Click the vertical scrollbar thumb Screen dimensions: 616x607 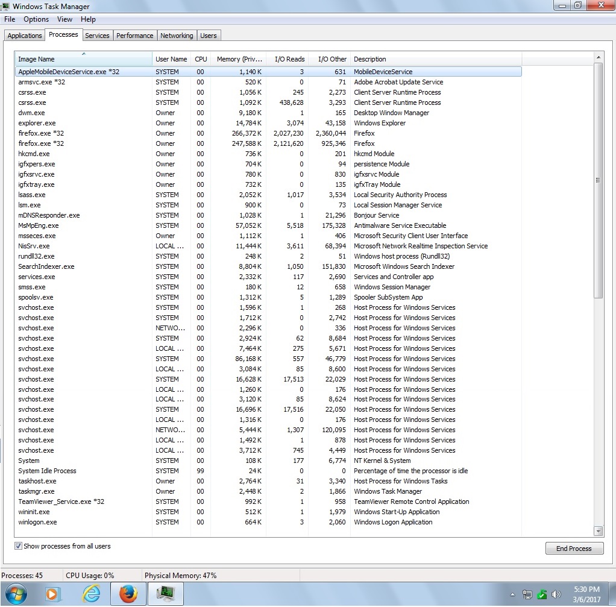tap(599, 180)
